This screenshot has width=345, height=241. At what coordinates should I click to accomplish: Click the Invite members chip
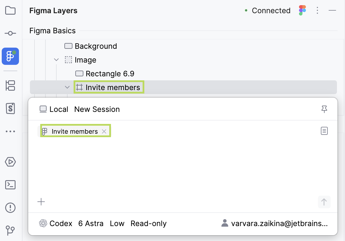pyautogui.click(x=74, y=131)
